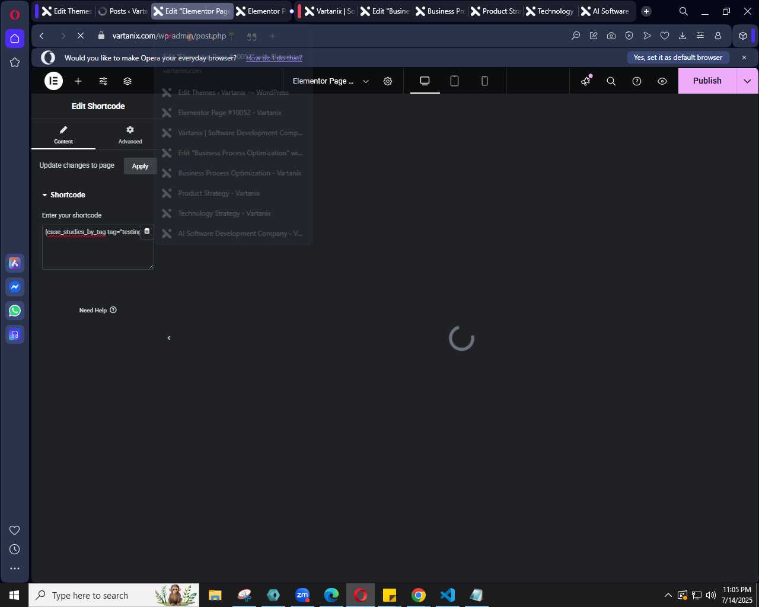Viewport: 759px width, 607px height.
Task: Open a new browser tab
Action: tap(646, 11)
